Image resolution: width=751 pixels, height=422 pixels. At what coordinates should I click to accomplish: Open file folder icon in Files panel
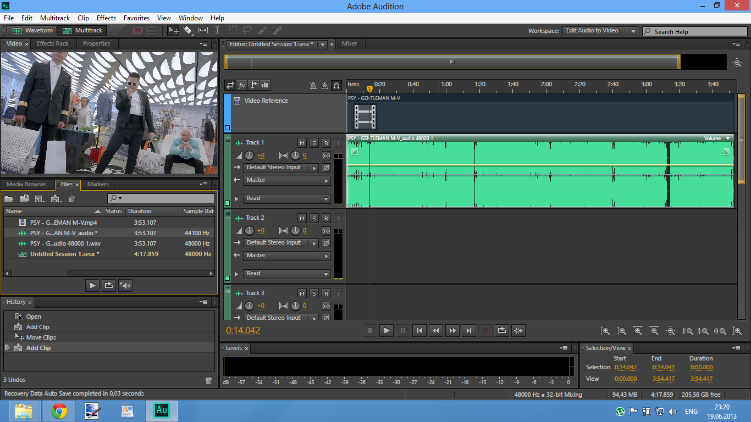(9, 199)
